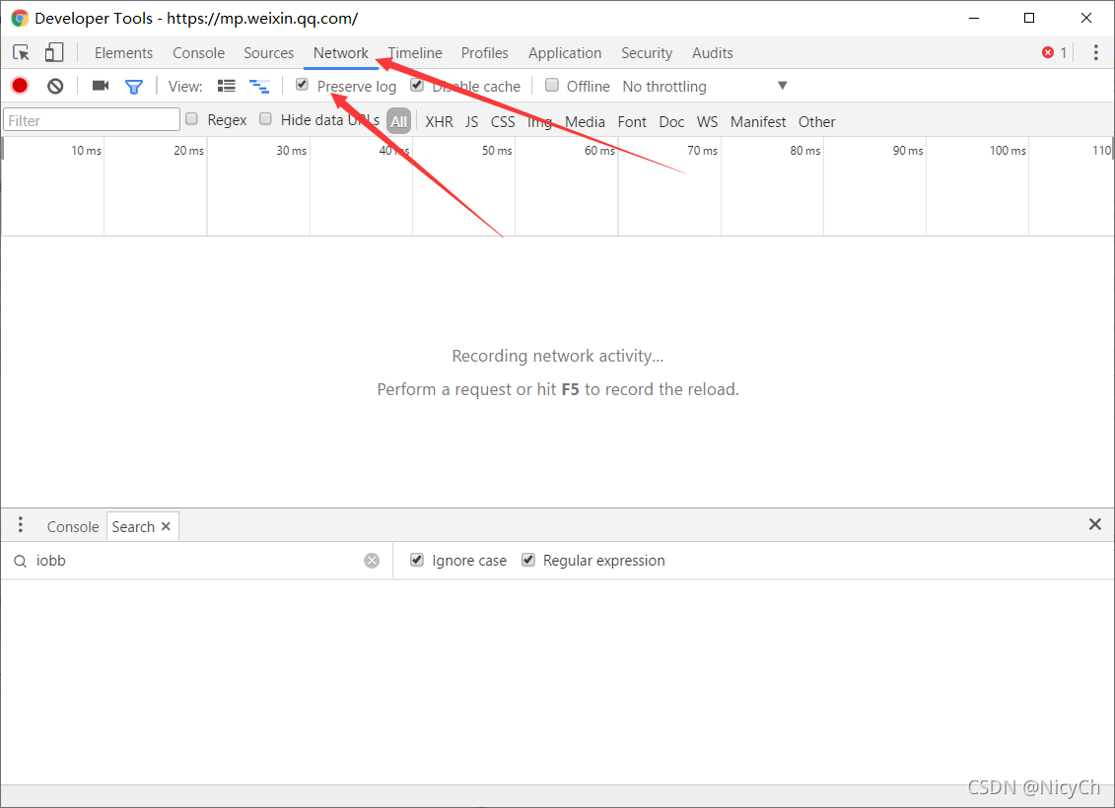Filter requests by CSS
The image size is (1115, 808).
(503, 121)
